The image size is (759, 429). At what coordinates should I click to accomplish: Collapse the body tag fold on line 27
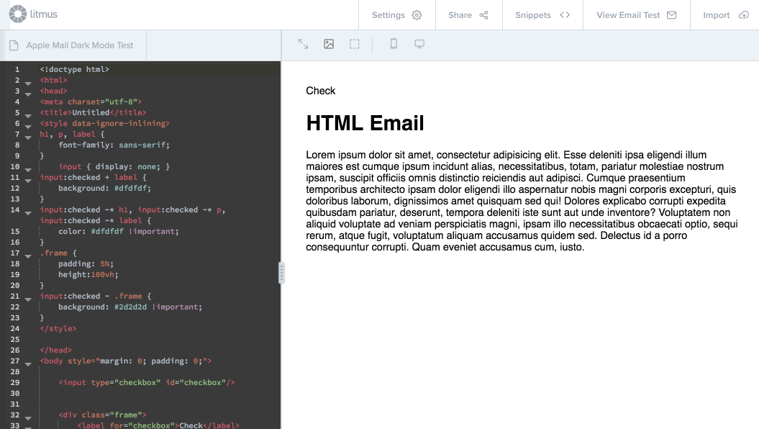pos(28,364)
